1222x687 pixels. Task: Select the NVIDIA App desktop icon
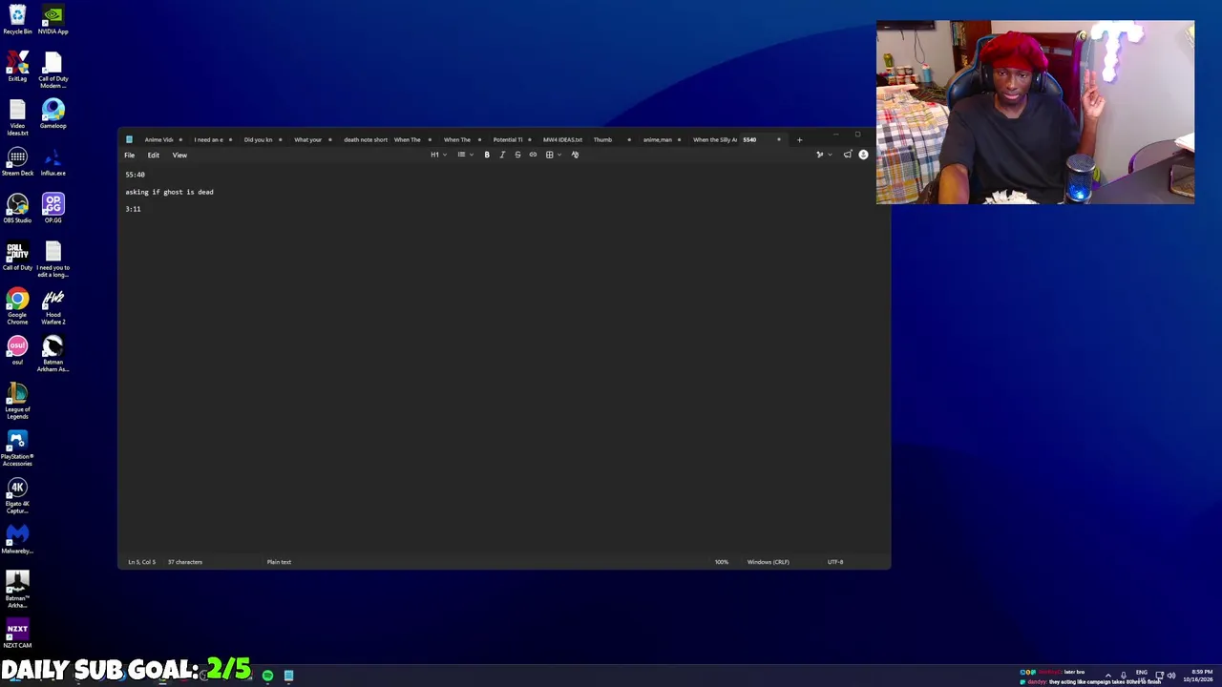click(x=53, y=20)
